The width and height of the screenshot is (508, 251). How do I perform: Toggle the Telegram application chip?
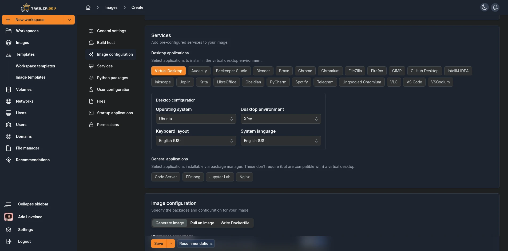tap(325, 82)
